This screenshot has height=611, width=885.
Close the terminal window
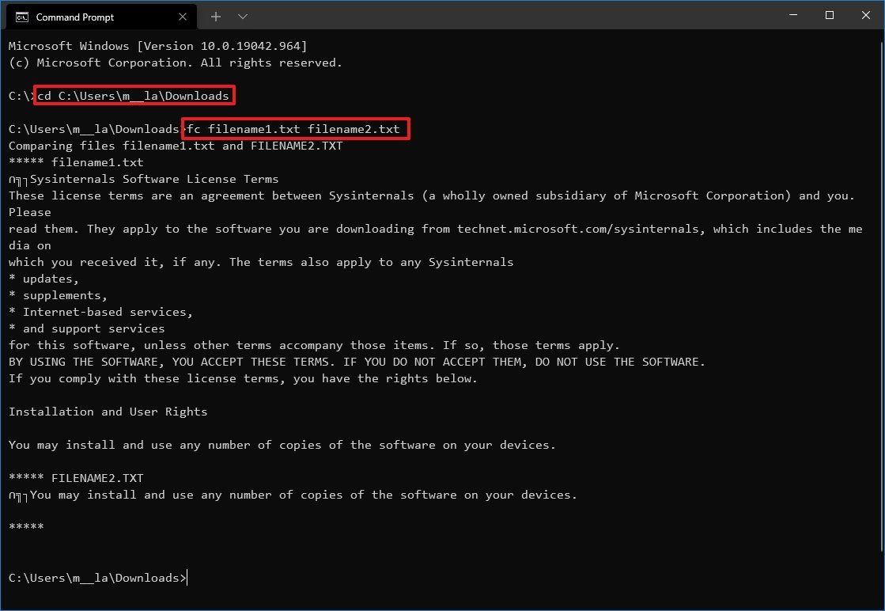click(864, 16)
